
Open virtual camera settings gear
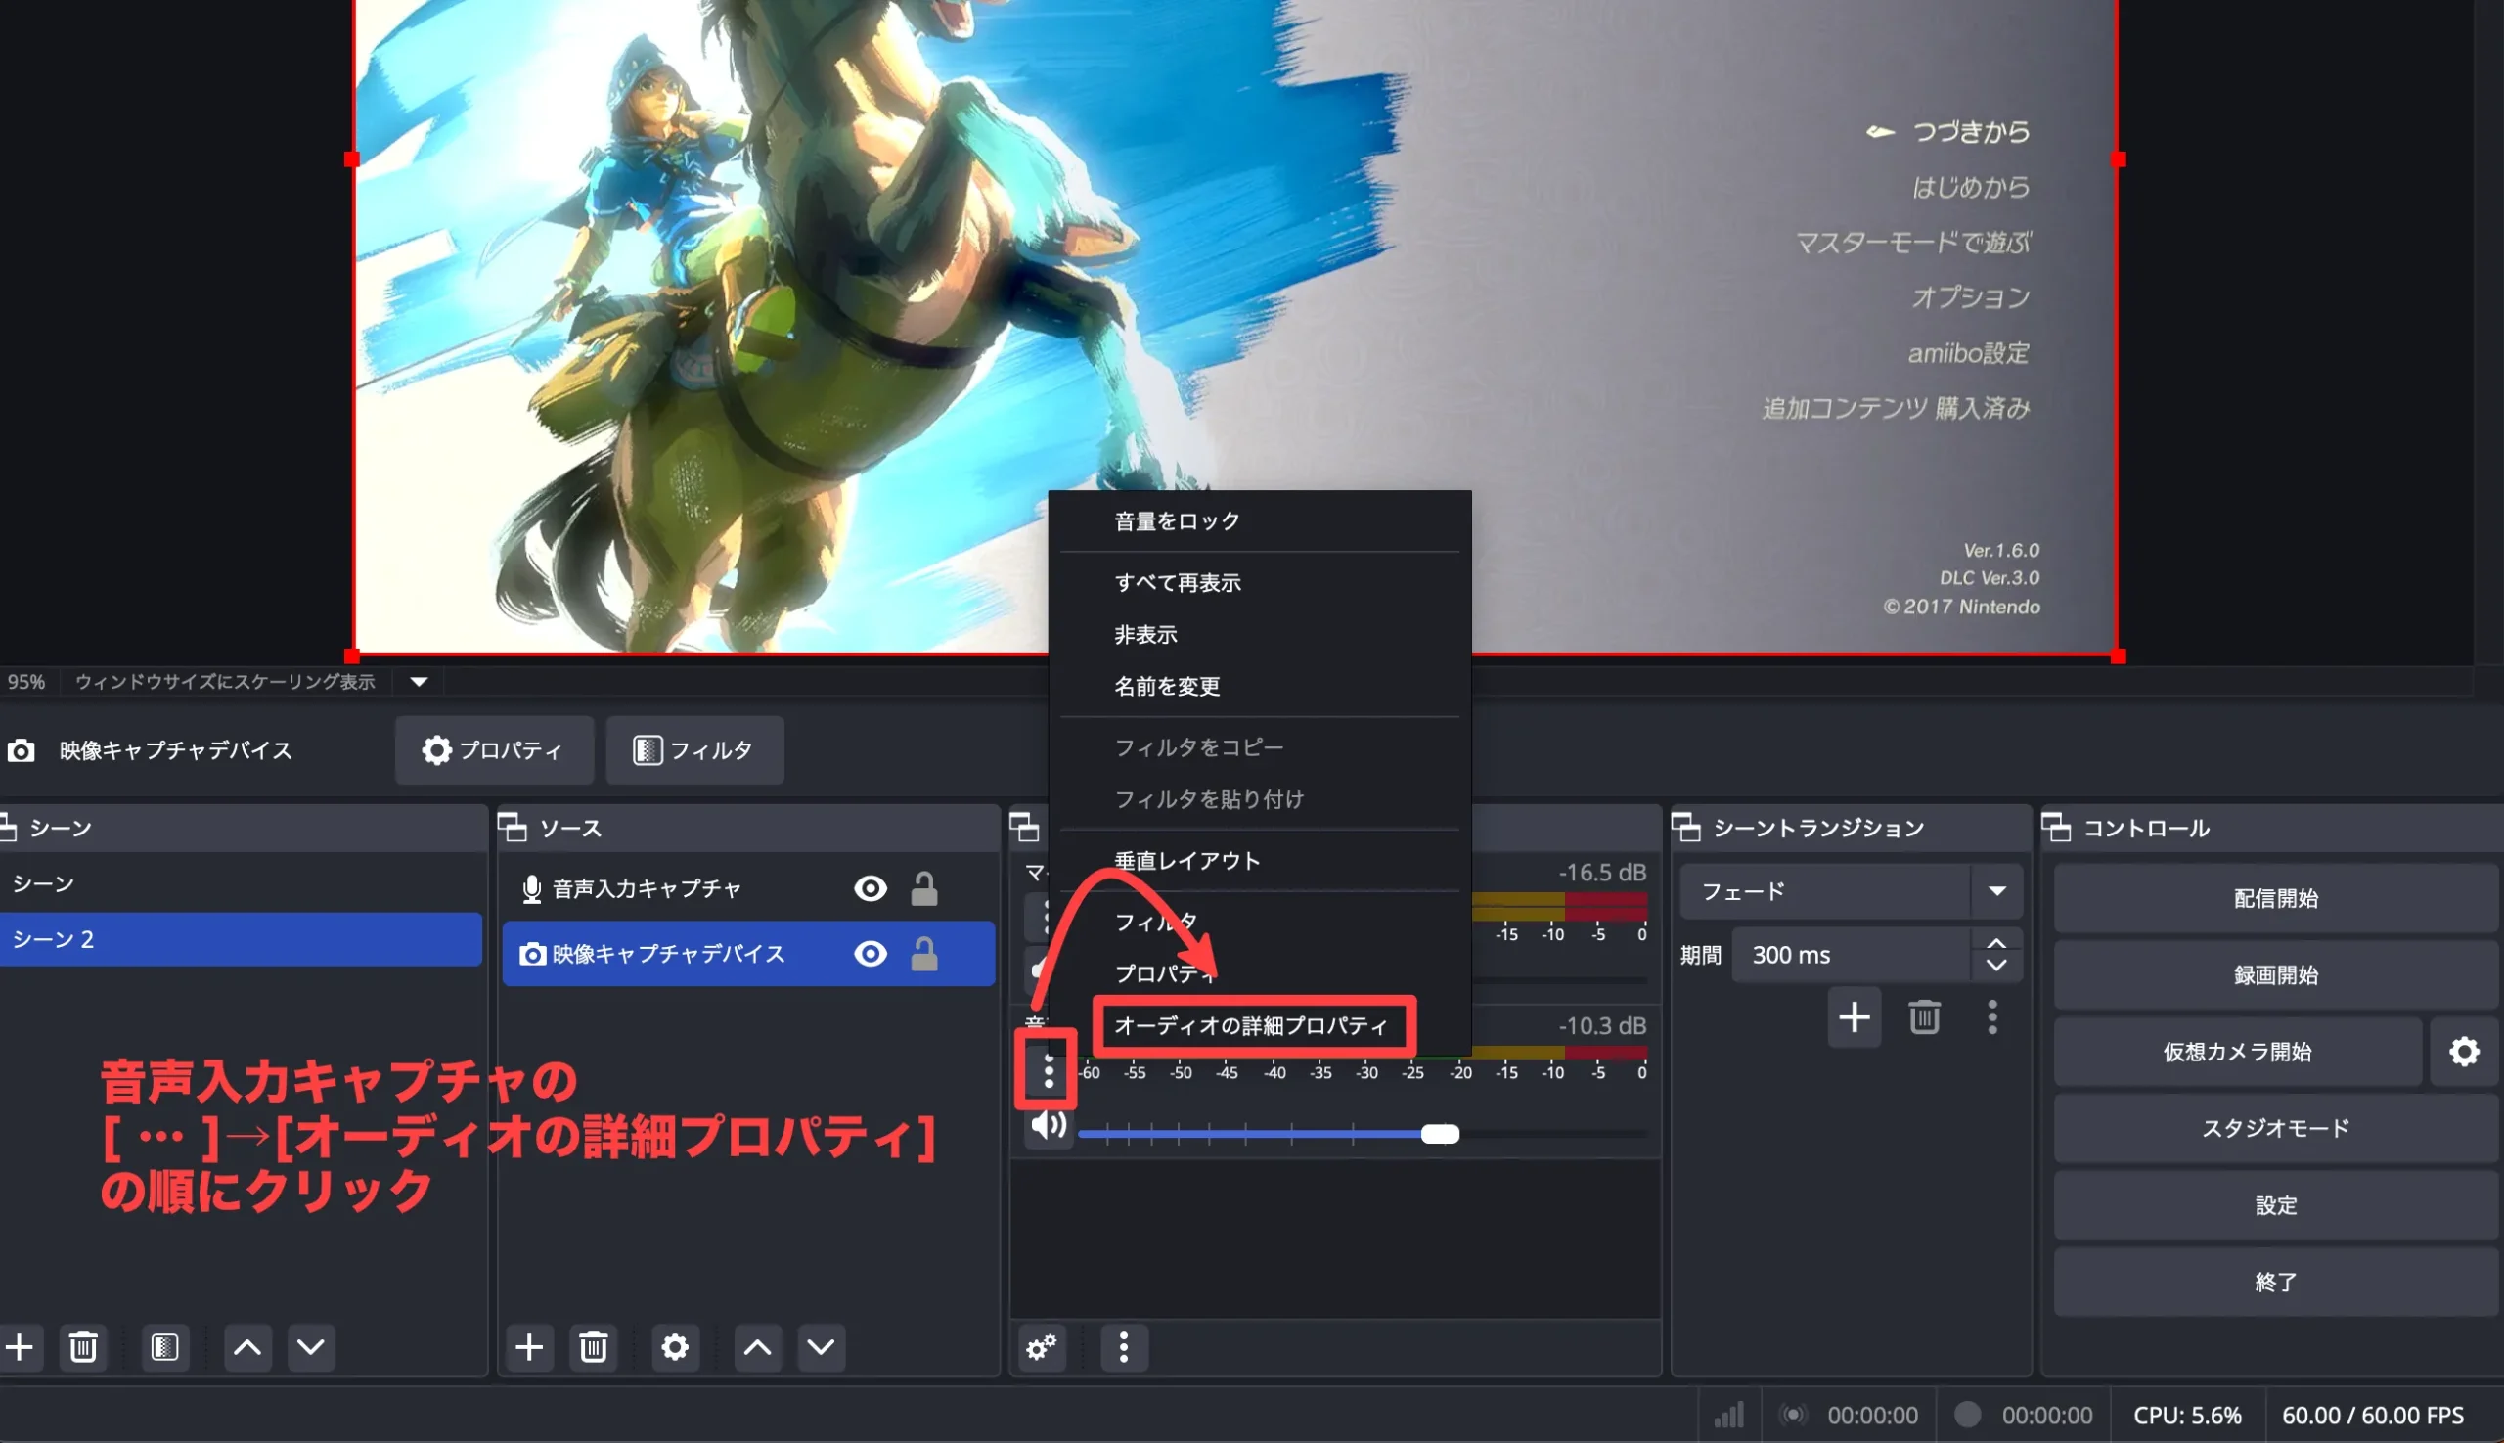tap(2464, 1052)
